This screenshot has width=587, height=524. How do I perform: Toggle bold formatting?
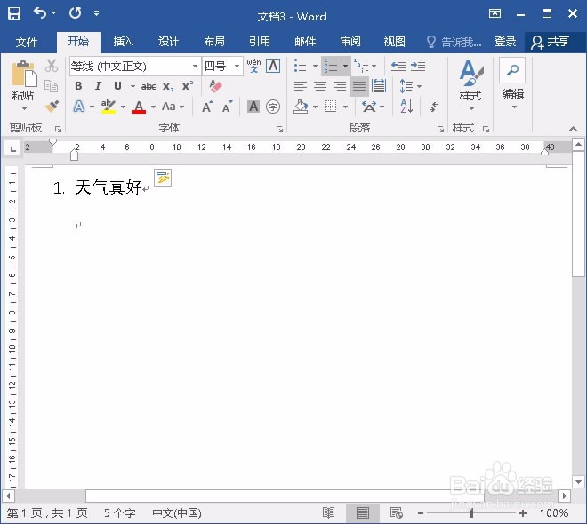click(78, 86)
